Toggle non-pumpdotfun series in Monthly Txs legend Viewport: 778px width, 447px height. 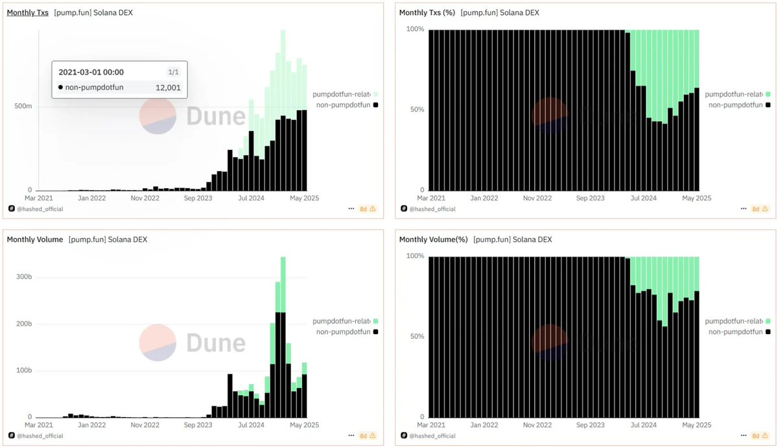pyautogui.click(x=347, y=104)
